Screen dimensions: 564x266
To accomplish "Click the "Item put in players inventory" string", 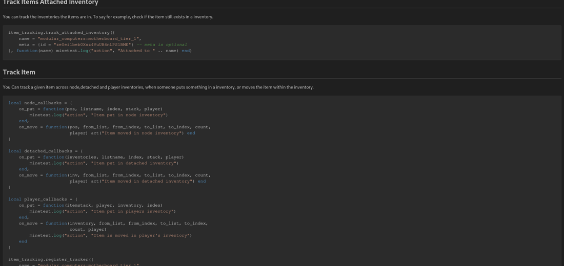I will pyautogui.click(x=133, y=211).
